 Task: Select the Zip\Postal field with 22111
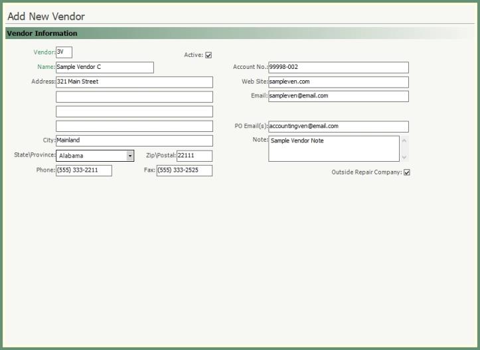194,156
